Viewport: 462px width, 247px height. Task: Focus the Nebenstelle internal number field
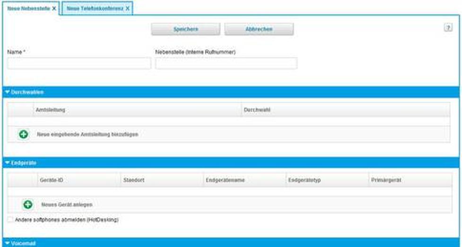click(227, 63)
